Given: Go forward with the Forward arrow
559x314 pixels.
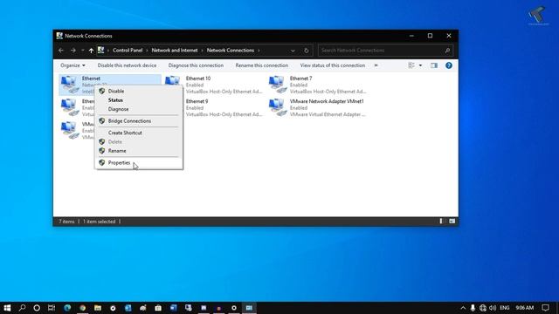Looking at the screenshot, I should [73, 51].
